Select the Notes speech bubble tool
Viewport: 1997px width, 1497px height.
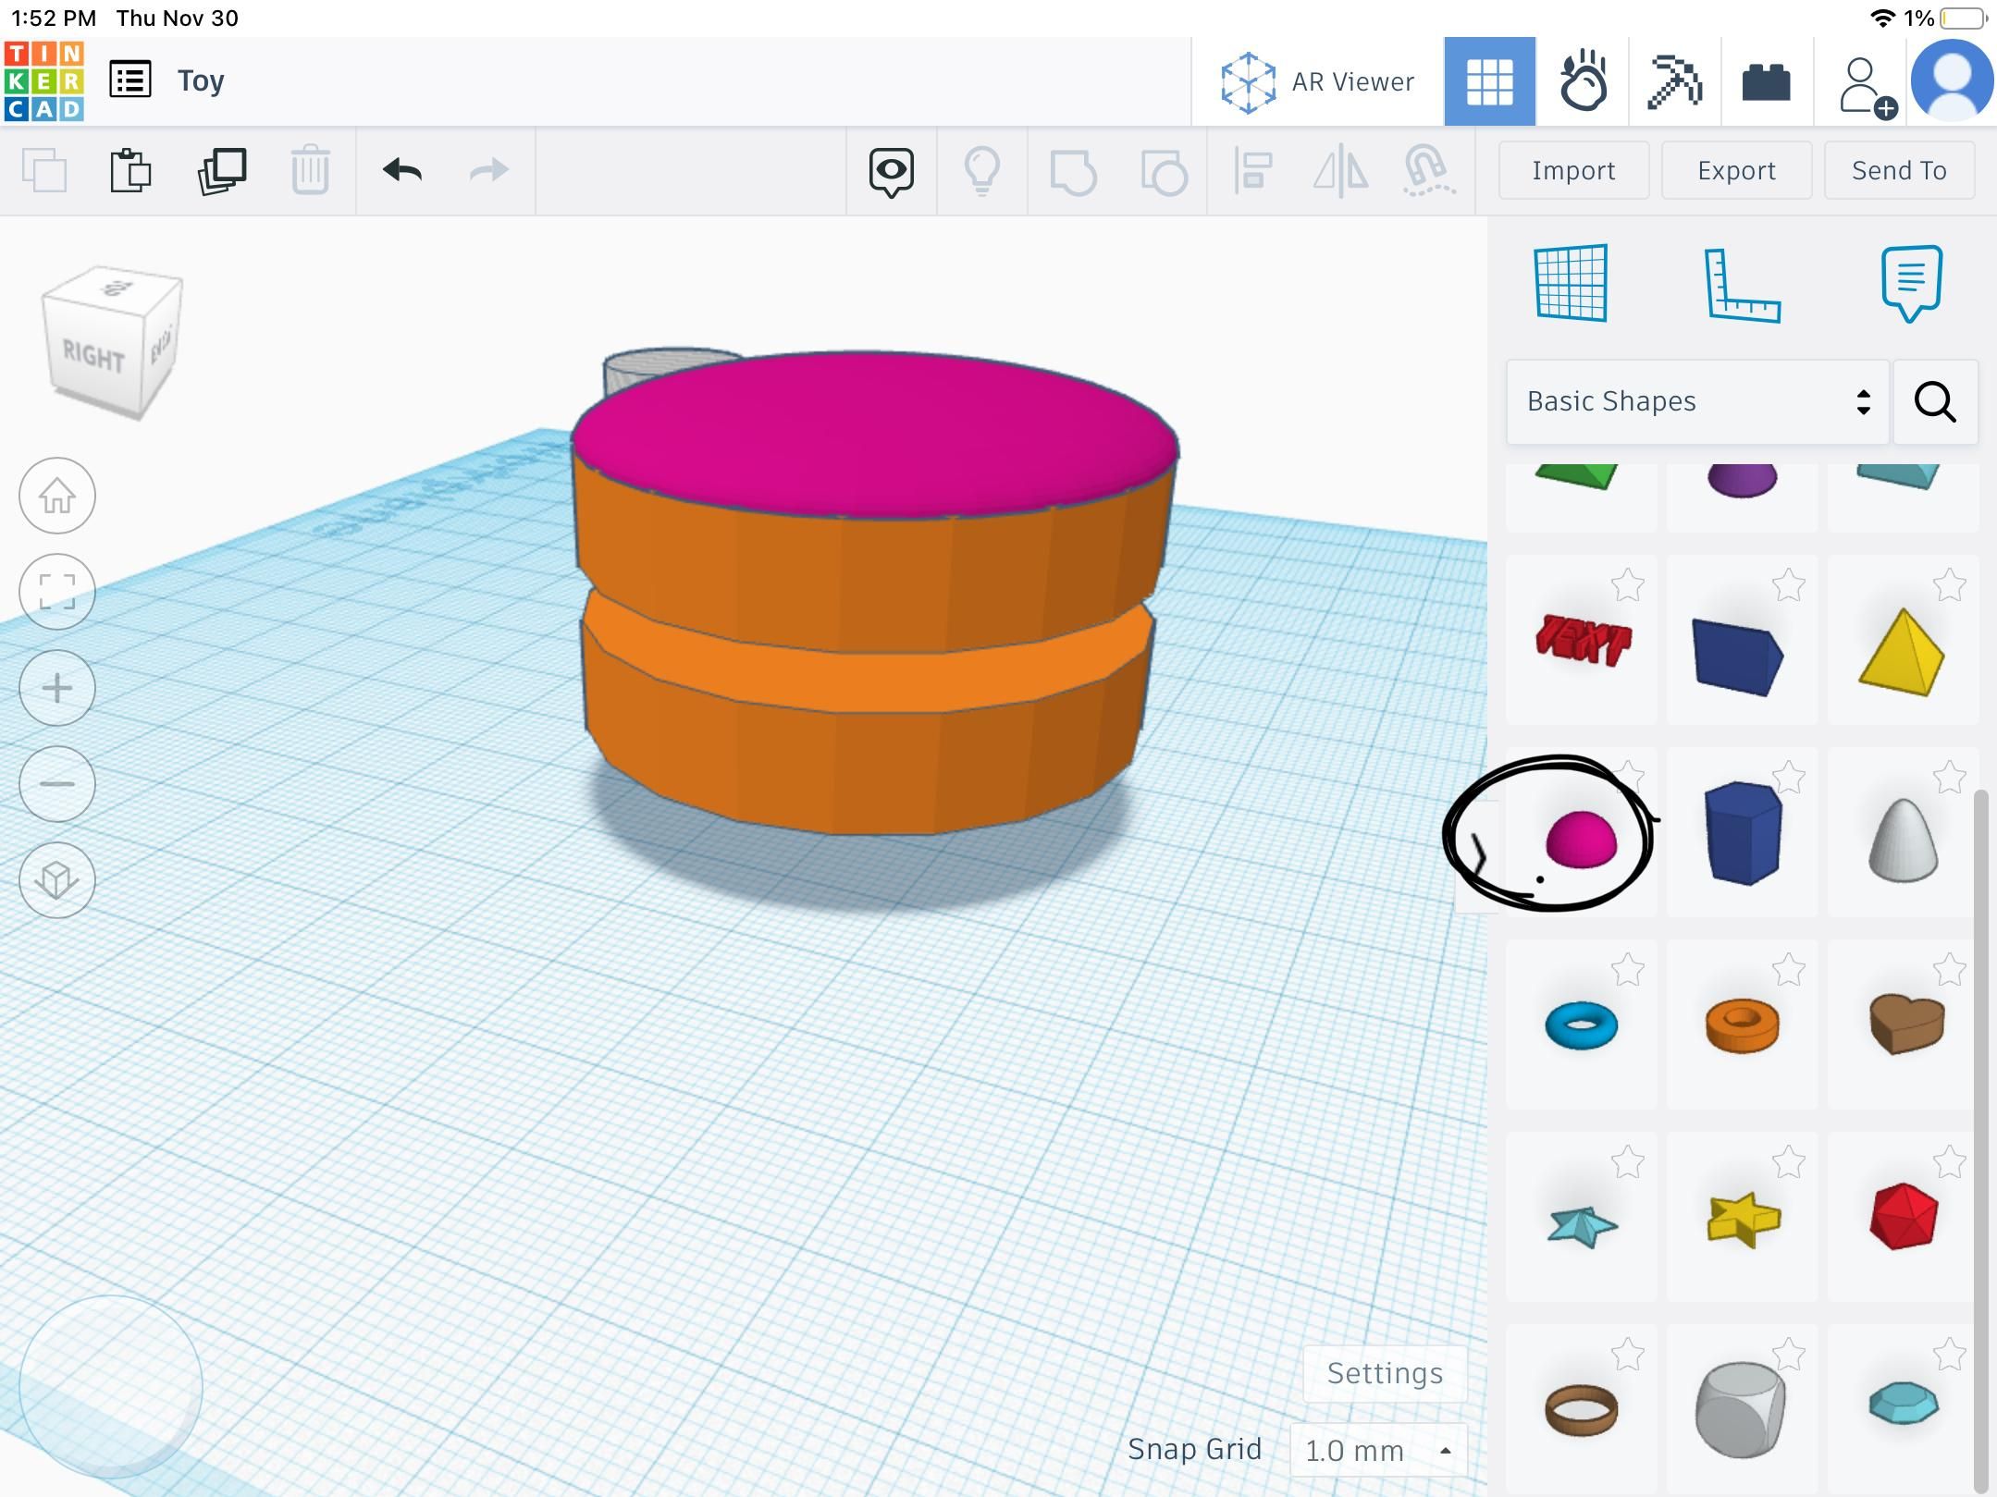(x=1911, y=283)
